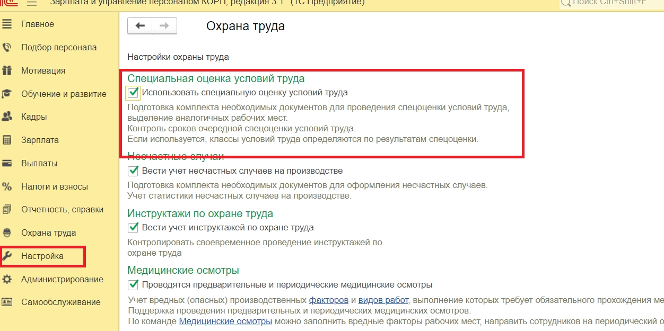664x331 pixels.
Task: Click the Налоги и взносы percent icon
Action: pos(7,186)
